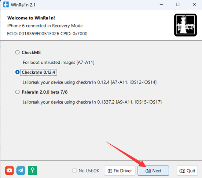Screen dimensions: 202x178
Task: Click the Fix Driver button
Action: [x=120, y=171]
